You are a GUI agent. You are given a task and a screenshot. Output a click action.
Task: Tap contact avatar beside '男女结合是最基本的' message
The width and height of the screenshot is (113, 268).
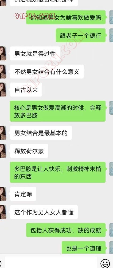click(x=3, y=133)
